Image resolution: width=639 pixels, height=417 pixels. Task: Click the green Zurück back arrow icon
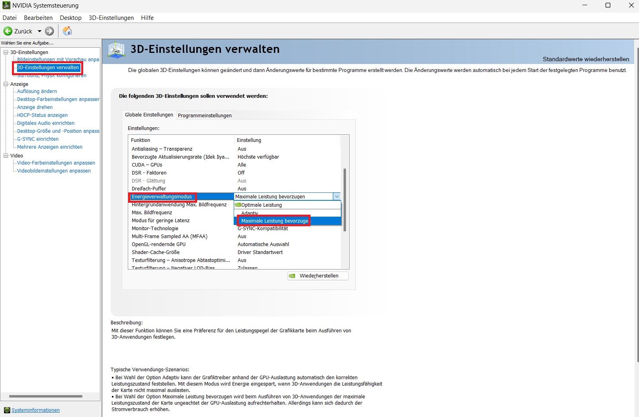coord(8,31)
